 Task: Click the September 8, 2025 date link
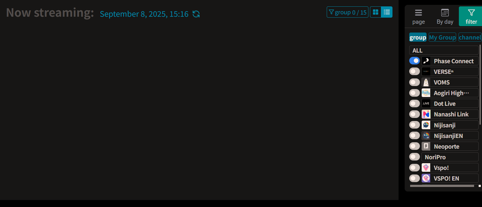pos(144,14)
